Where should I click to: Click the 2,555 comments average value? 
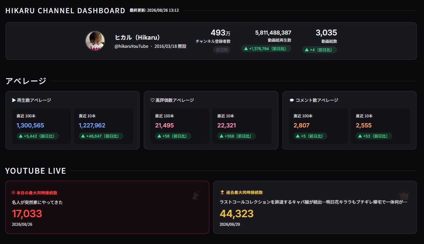point(364,125)
